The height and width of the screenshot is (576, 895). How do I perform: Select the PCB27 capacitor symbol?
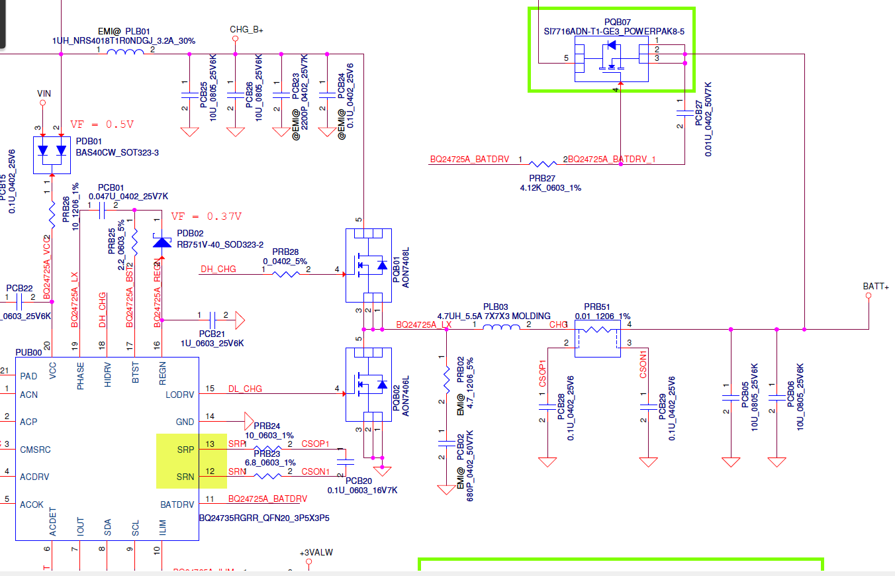coord(684,114)
